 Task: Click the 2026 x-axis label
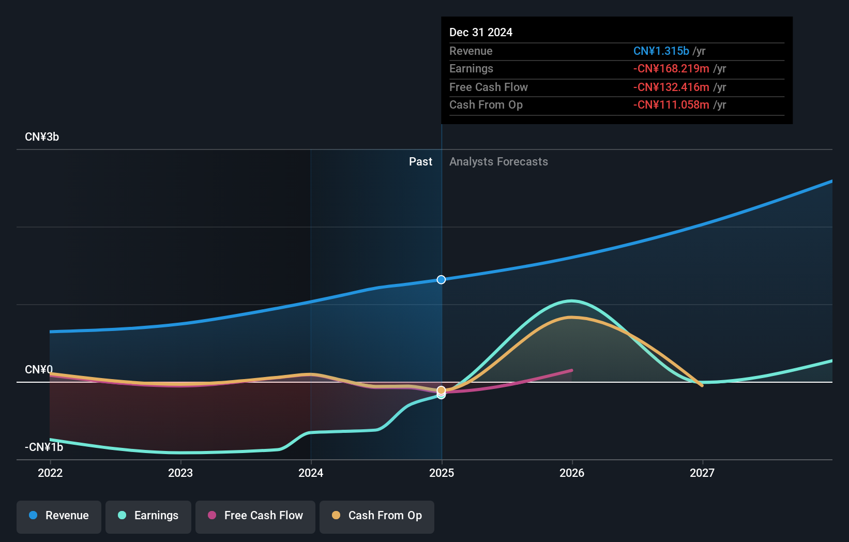coord(572,473)
